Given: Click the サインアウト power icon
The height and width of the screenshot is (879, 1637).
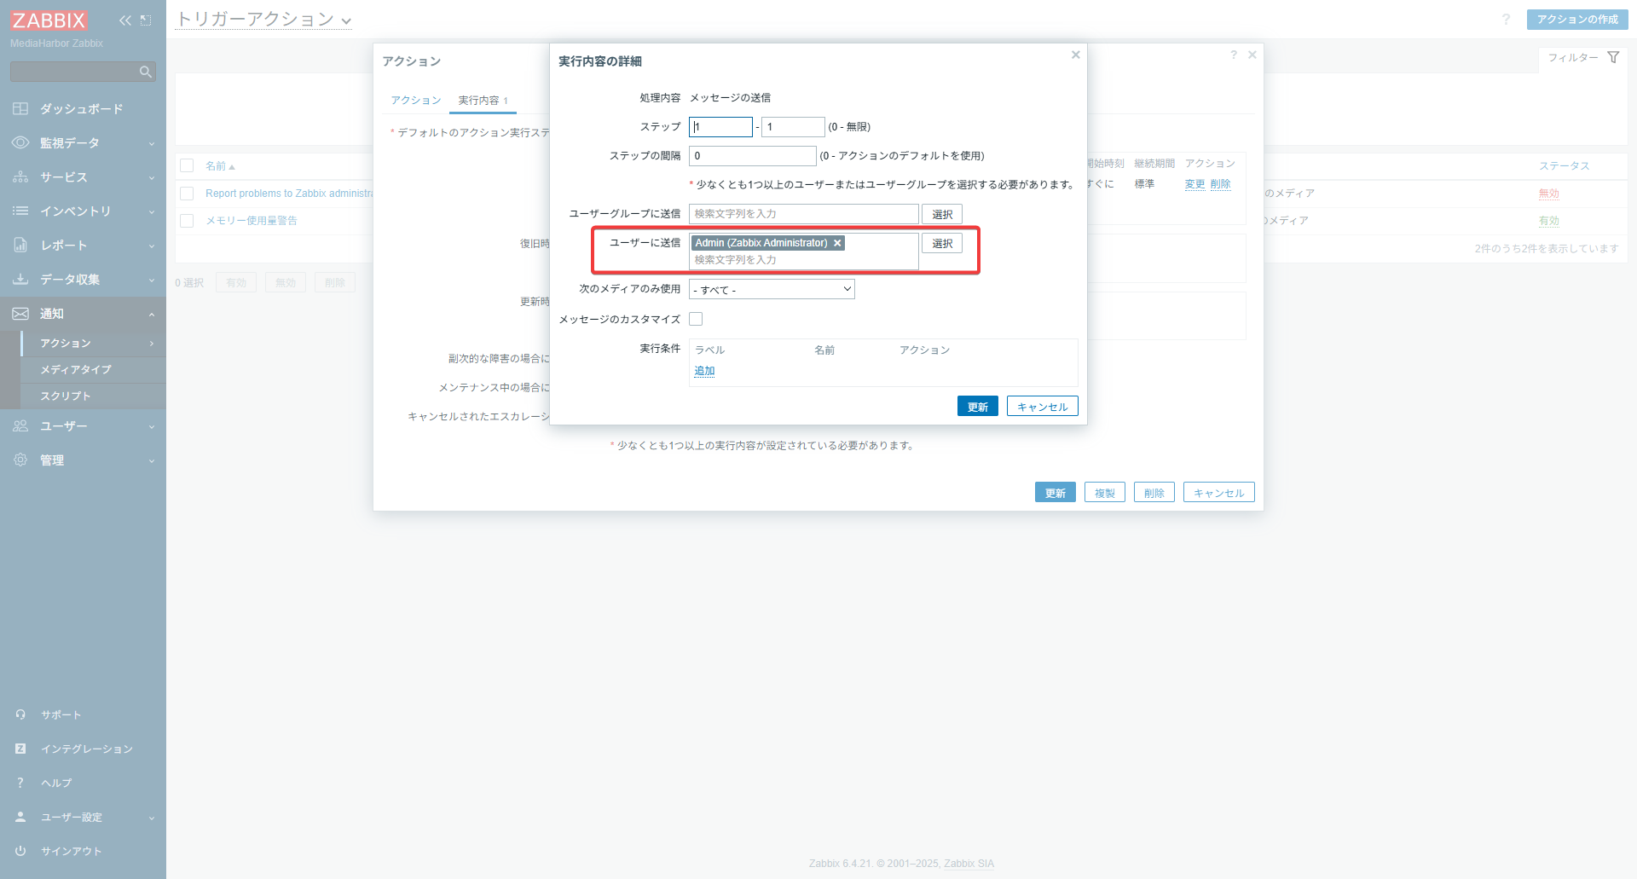Looking at the screenshot, I should 20,851.
